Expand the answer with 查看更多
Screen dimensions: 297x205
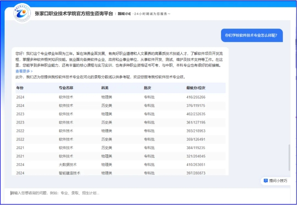tap(24, 71)
